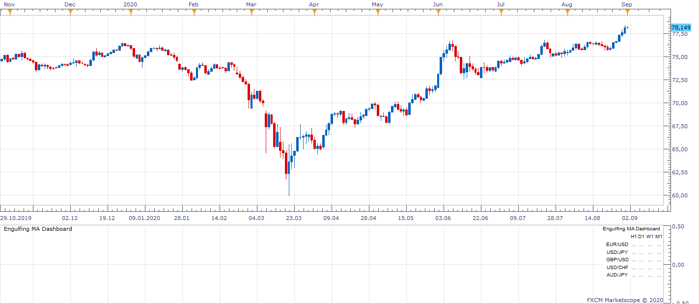699x304 pixels.
Task: Click the orange marker under Jun
Action: pyautogui.click(x=438, y=12)
